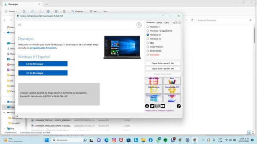Open address bar history dropdown in Explorer

pyautogui.click(x=186, y=20)
